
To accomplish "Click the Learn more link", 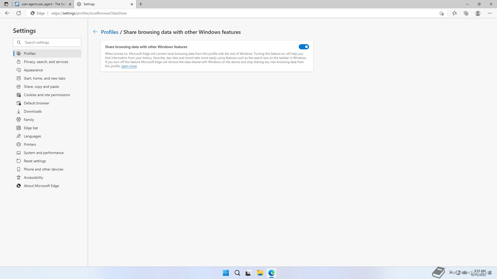I will click(129, 66).
